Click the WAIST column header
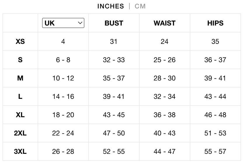The image size is (243, 162). click(165, 23)
